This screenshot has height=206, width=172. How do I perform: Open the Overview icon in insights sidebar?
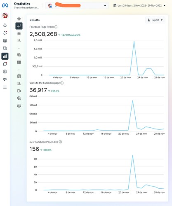(x=19, y=19)
